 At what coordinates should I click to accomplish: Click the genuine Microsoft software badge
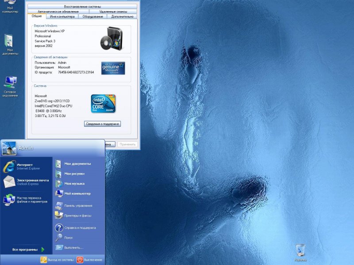(113, 68)
